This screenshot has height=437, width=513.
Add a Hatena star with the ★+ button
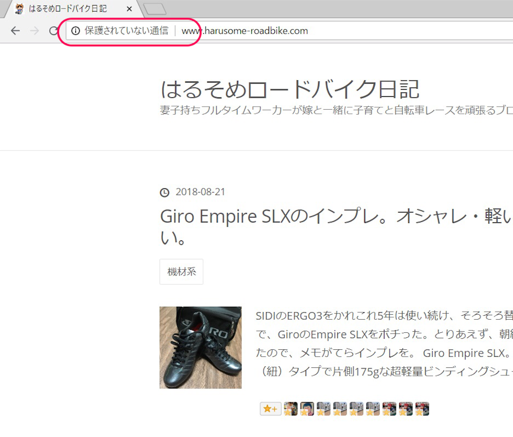pyautogui.click(x=271, y=409)
